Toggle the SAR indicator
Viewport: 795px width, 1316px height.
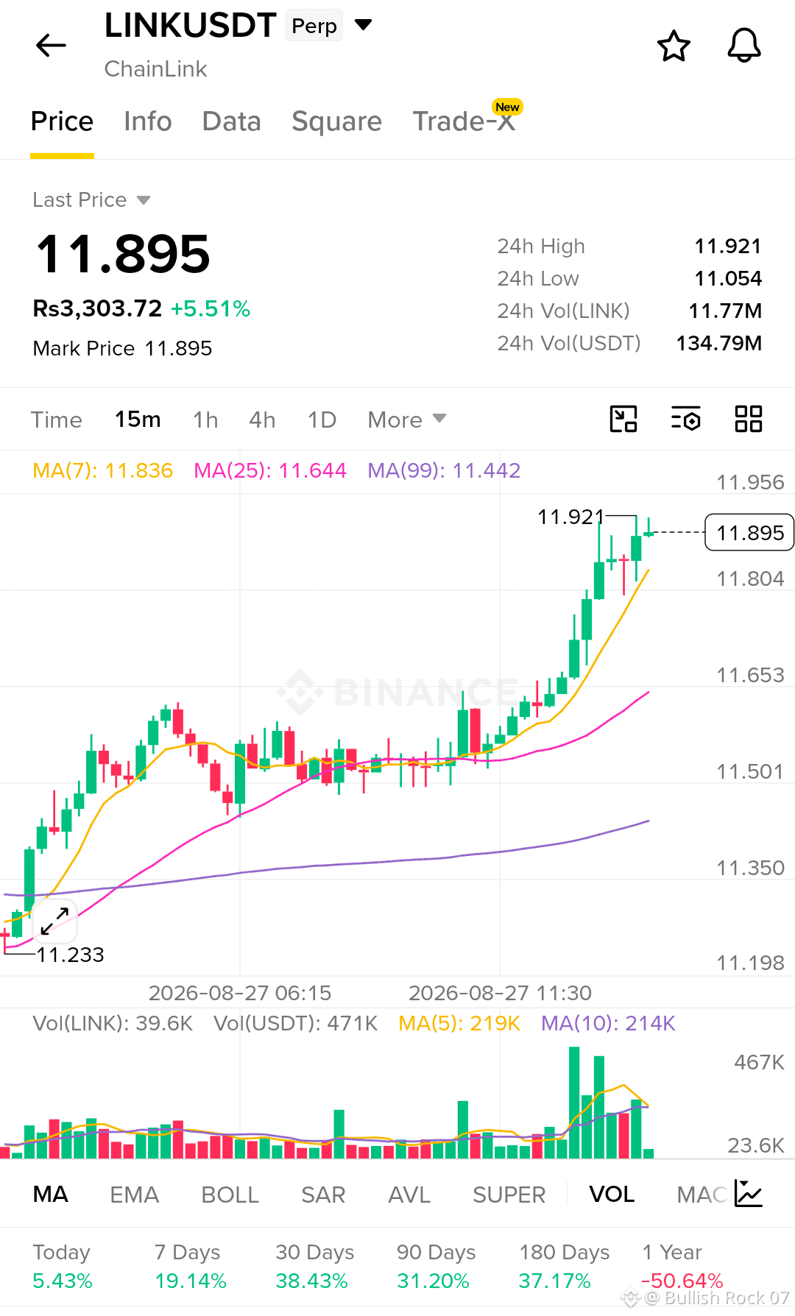click(x=323, y=1194)
